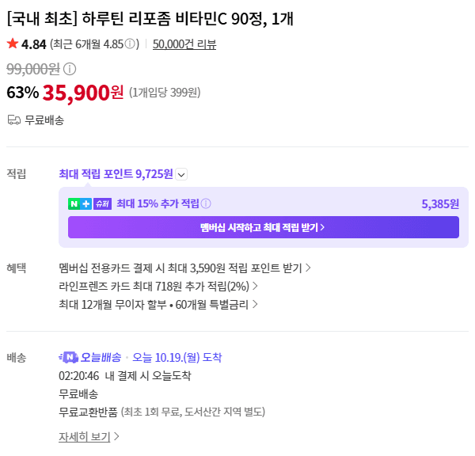The width and height of the screenshot is (475, 456).
Task: Open 멤버십 전용카드 결제 benefit chevron
Action: [308, 268]
